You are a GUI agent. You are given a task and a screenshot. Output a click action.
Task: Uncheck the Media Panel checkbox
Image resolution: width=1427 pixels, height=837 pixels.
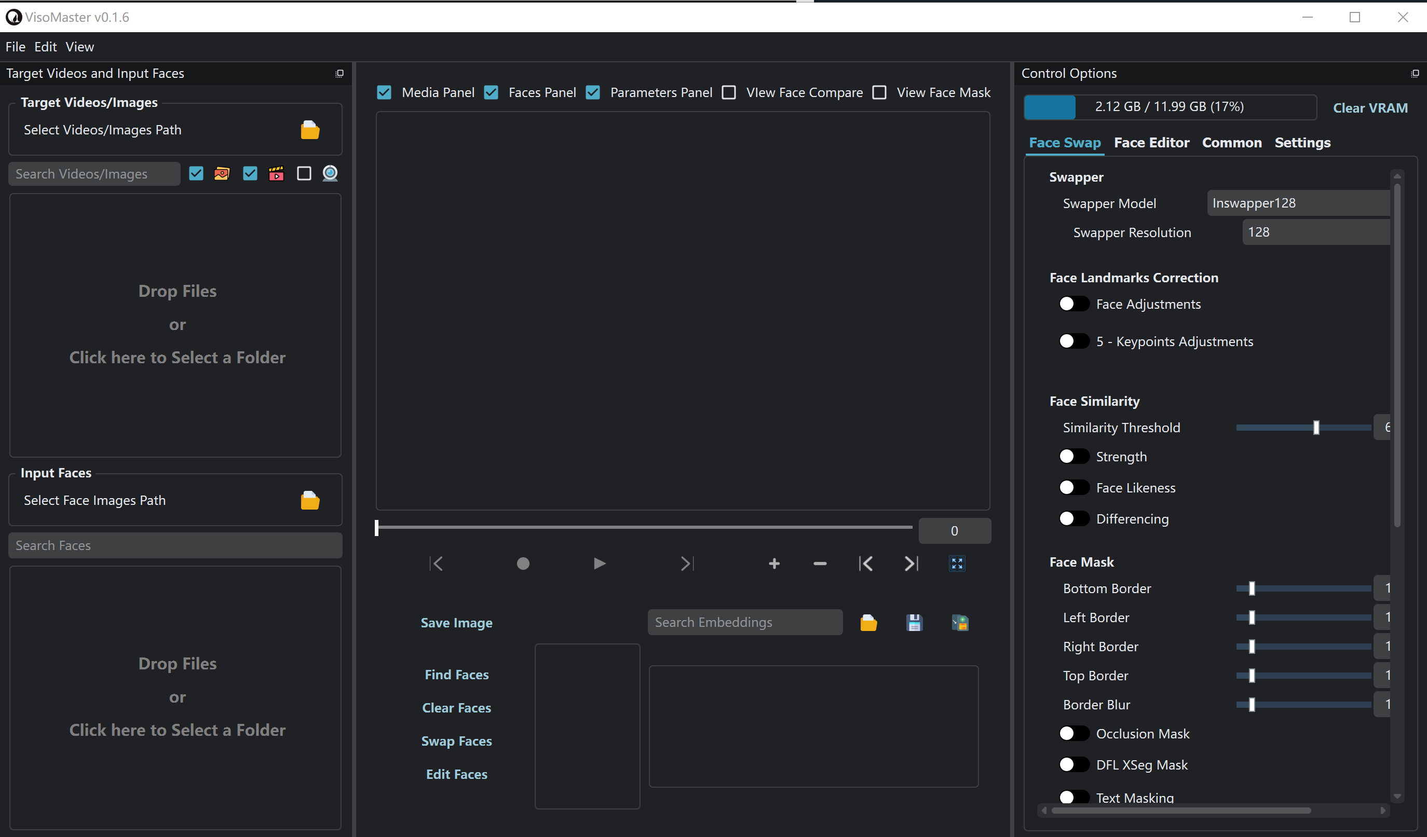pos(384,92)
